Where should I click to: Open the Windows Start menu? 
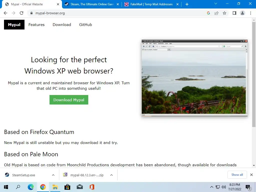pos(6,187)
